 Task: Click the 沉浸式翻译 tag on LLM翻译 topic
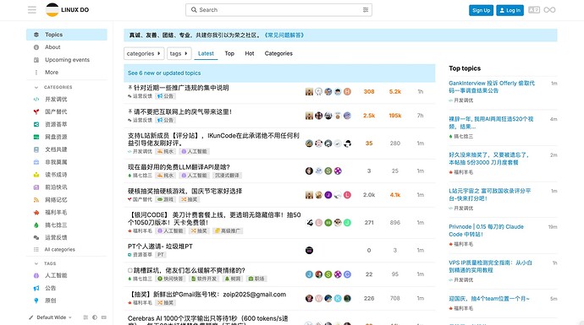pyautogui.click(x=226, y=176)
